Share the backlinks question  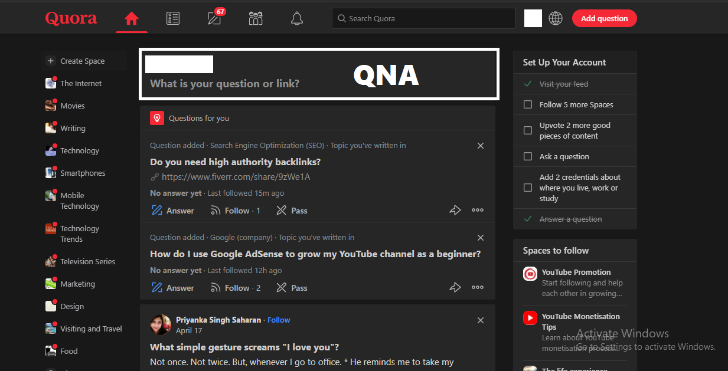(x=455, y=210)
